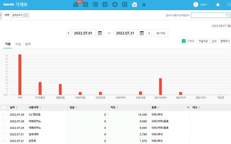231x144 pixels.
Task: Open the Naver services grid menu
Action: click(x=229, y=5)
